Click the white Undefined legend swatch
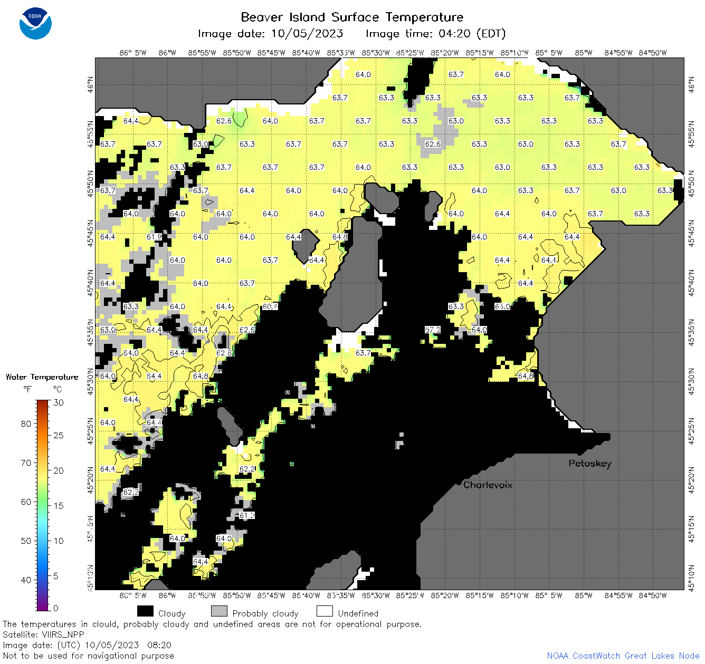Image resolution: width=705 pixels, height=664 pixels. pos(325,611)
